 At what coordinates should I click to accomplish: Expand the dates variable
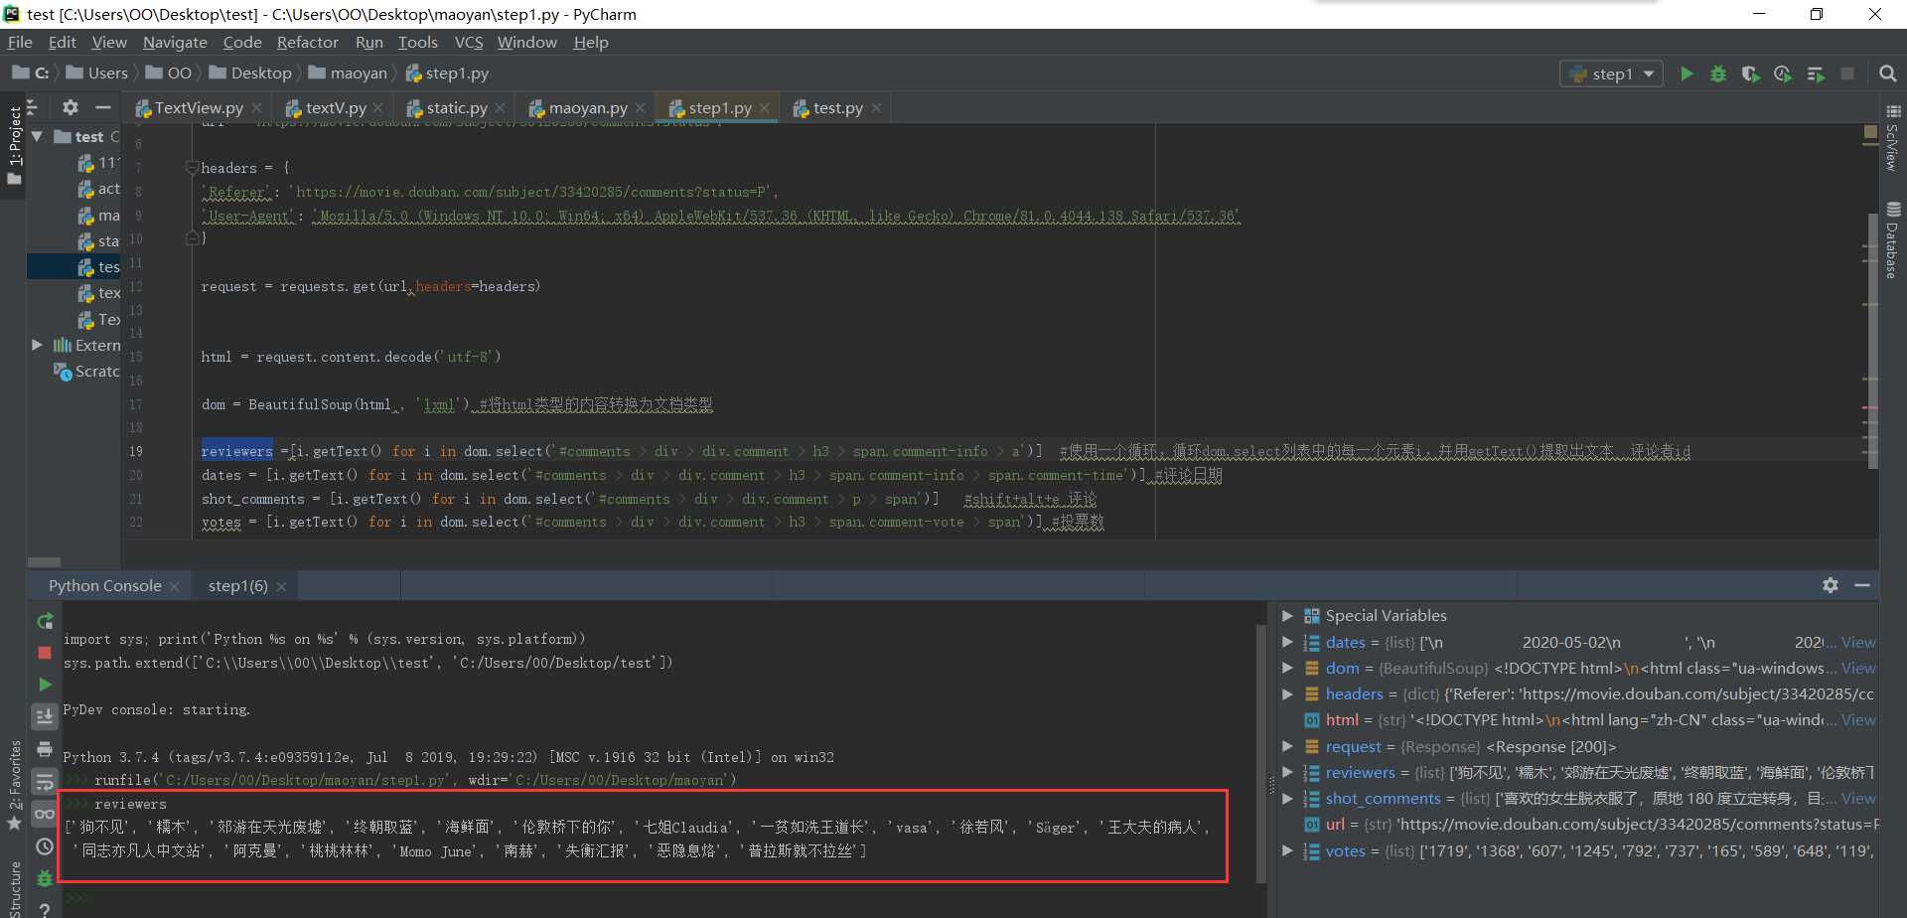pyautogui.click(x=1287, y=642)
